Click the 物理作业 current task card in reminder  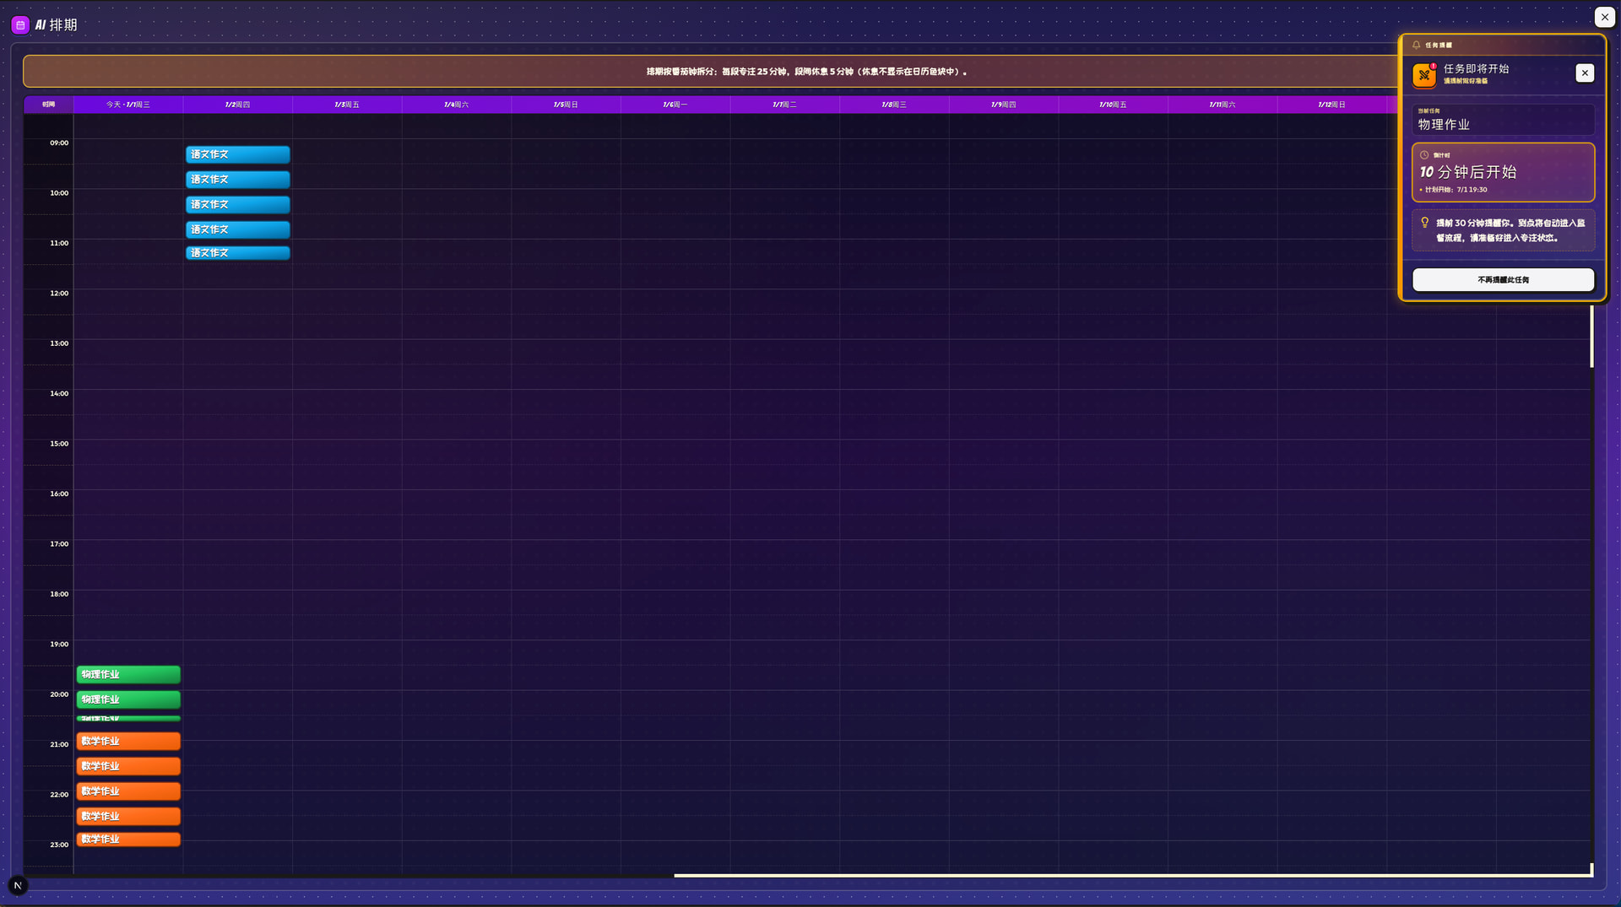point(1504,120)
